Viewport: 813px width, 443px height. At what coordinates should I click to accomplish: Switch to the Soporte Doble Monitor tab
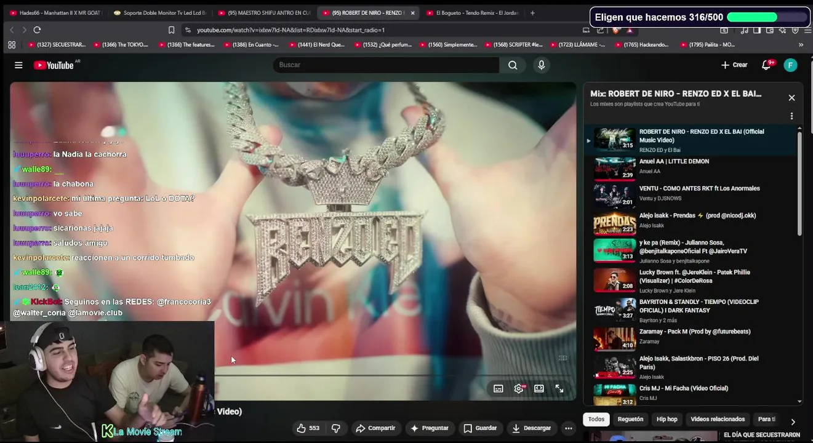(160, 12)
